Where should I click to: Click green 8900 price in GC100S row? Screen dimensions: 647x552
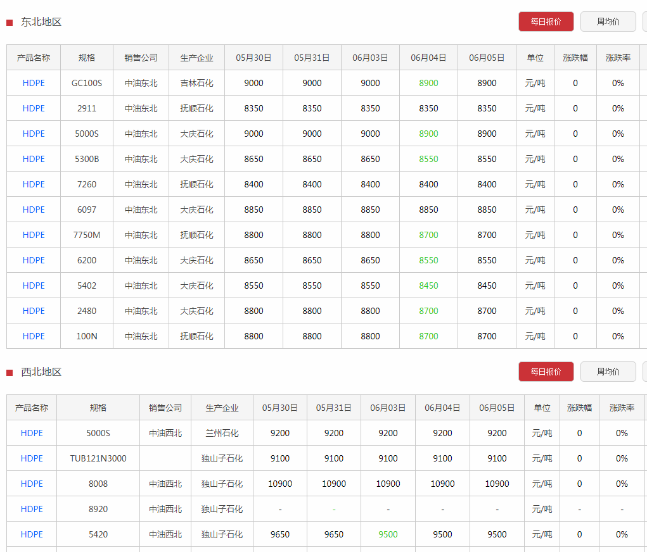[x=428, y=83]
